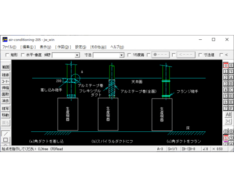Select the line drawing tool icon
Screen dimensions: 234x187
[x=6, y=134]
